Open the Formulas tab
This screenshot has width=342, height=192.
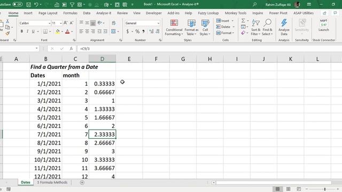pyautogui.click(x=70, y=13)
